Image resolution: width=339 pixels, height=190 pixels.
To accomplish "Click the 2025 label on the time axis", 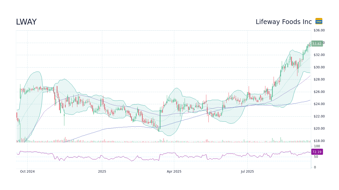I will point(102,171).
